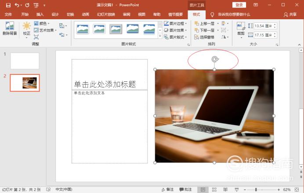
Task: Apply the second picture style thumbnail
Action: pos(99,29)
